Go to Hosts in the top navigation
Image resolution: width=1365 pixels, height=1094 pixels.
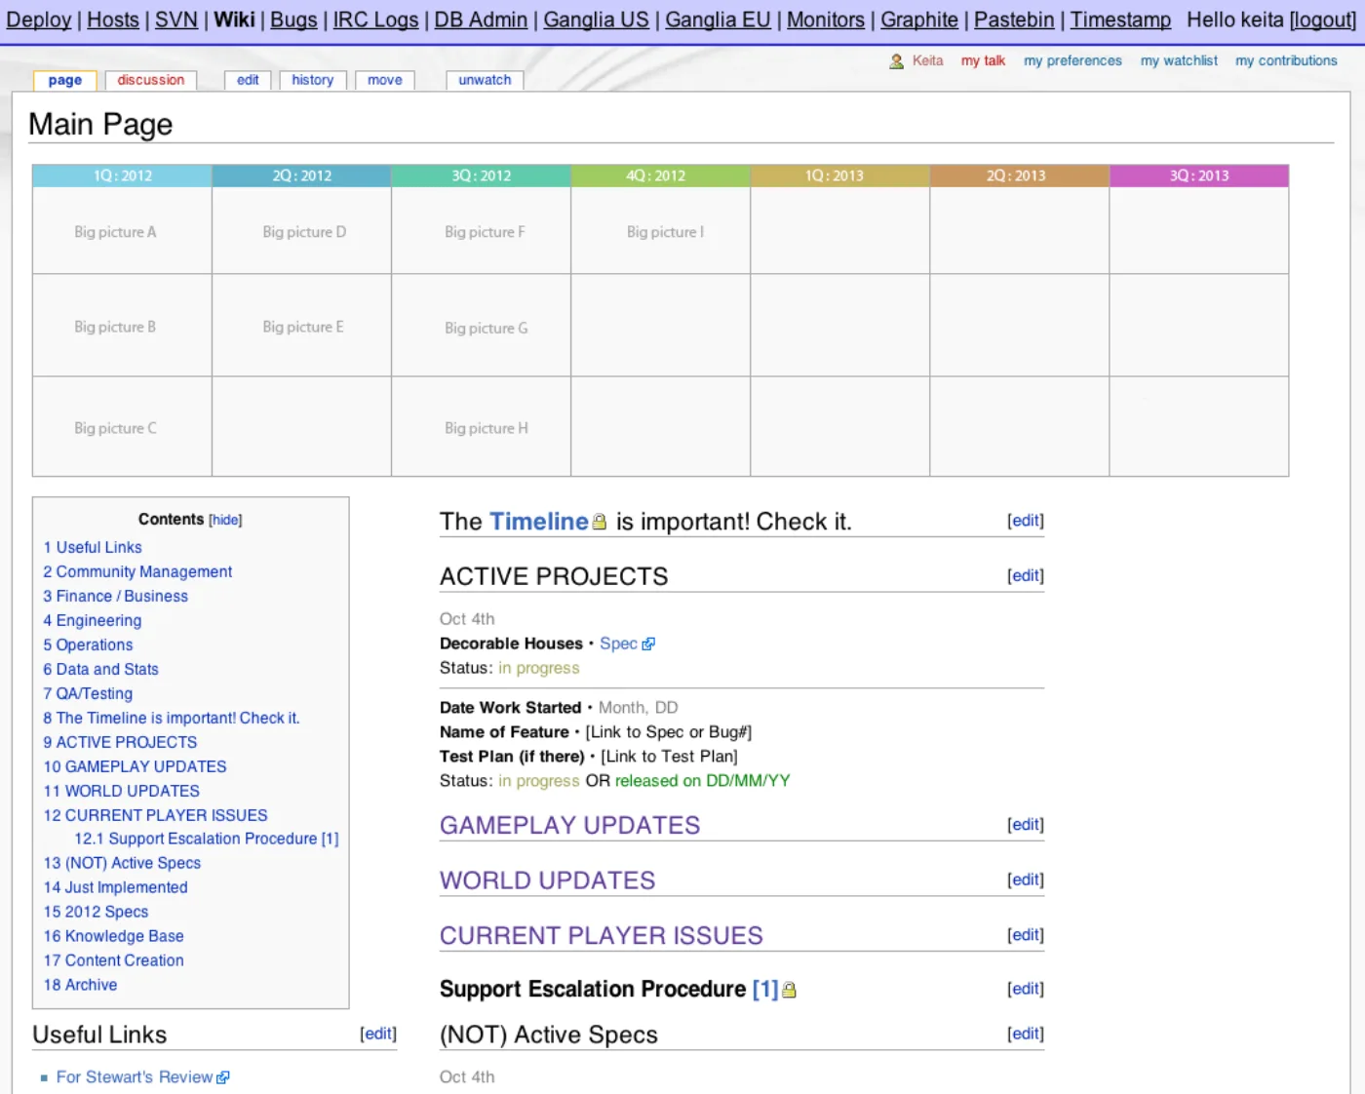coord(113,20)
